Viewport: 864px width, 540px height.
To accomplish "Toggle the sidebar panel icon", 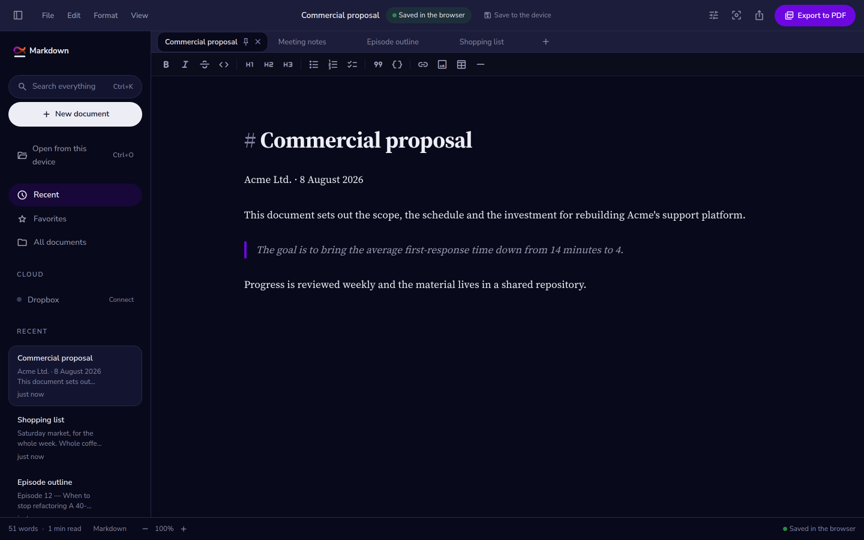I will click(x=18, y=15).
